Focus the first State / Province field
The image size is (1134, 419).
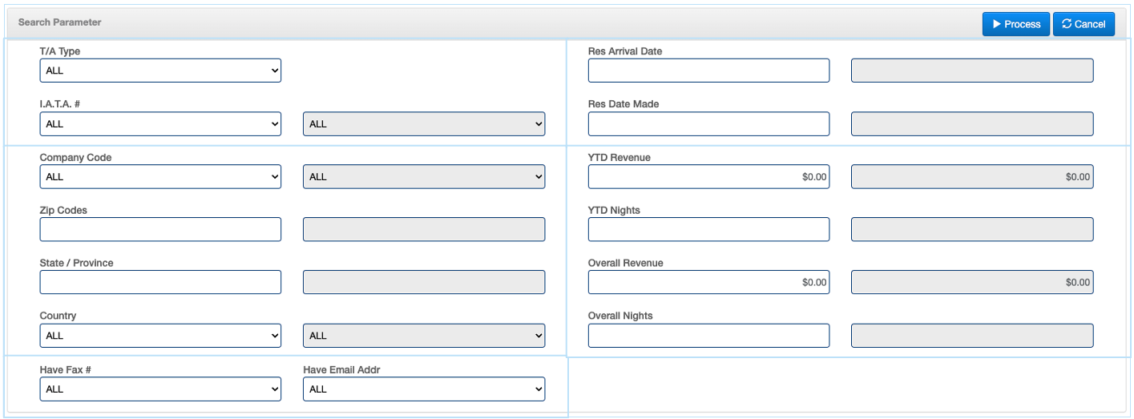click(x=160, y=283)
